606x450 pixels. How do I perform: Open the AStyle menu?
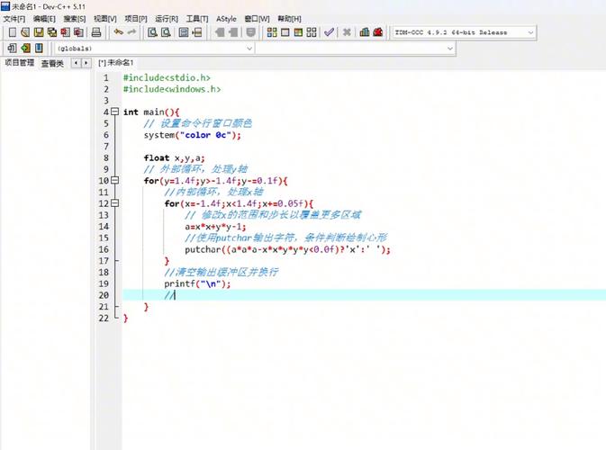point(226,19)
